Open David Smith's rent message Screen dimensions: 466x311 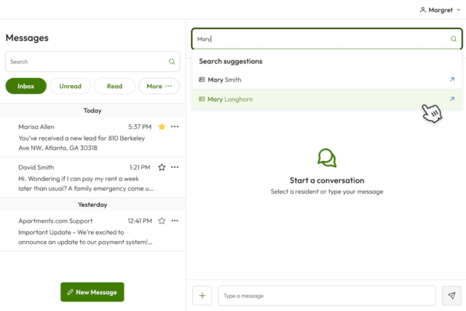pos(92,178)
